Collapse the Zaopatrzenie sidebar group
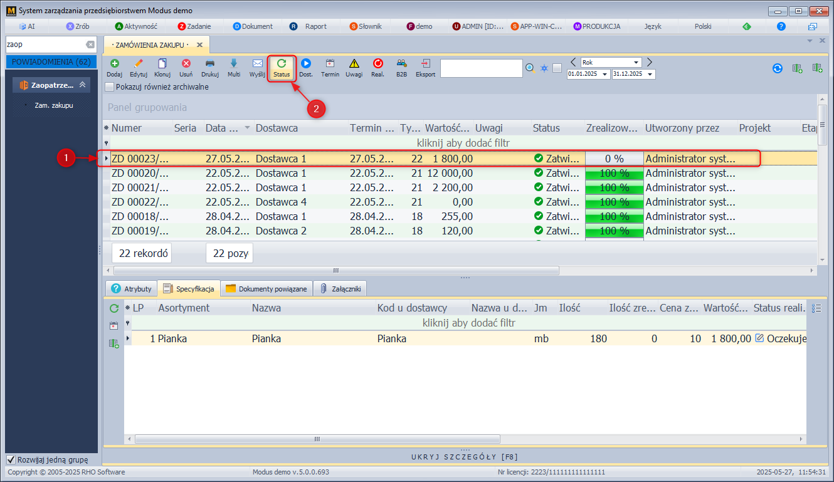This screenshot has height=482, width=834. tap(82, 85)
